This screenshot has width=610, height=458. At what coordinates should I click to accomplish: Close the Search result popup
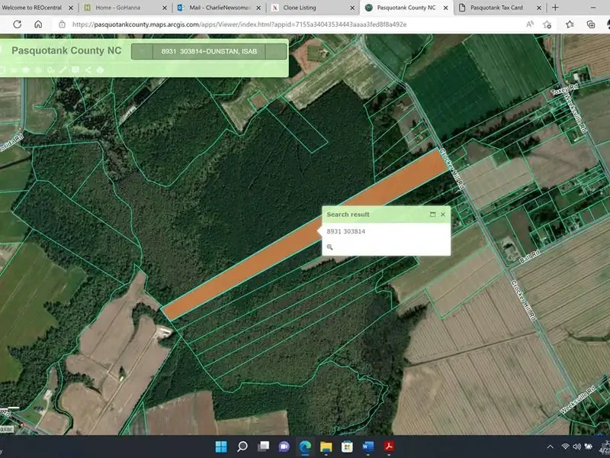443,214
